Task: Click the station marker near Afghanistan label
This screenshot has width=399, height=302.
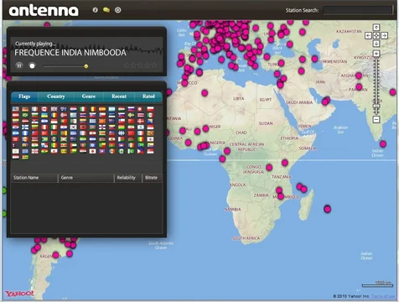Action: pos(359,75)
